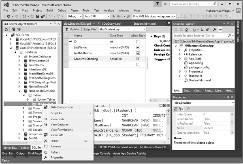
Task: Click the wrench Properties icon in Solution Explorer toolbar
Action: [214, 30]
